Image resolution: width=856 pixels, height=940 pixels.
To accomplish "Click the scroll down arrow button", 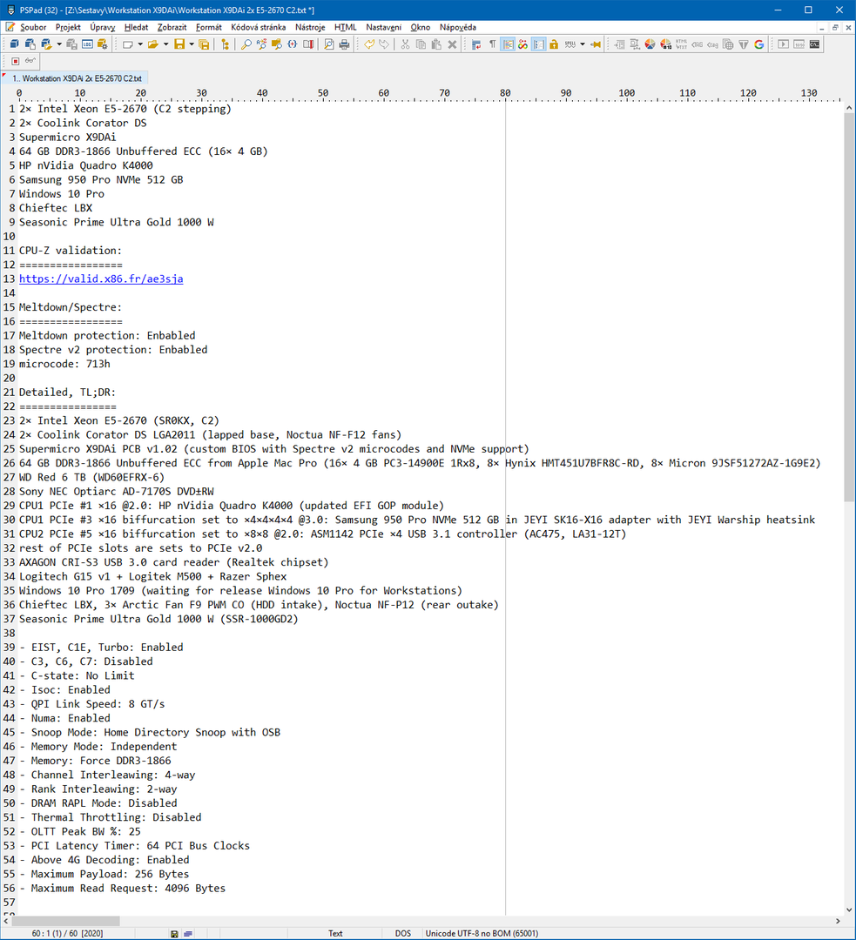I will (x=849, y=910).
